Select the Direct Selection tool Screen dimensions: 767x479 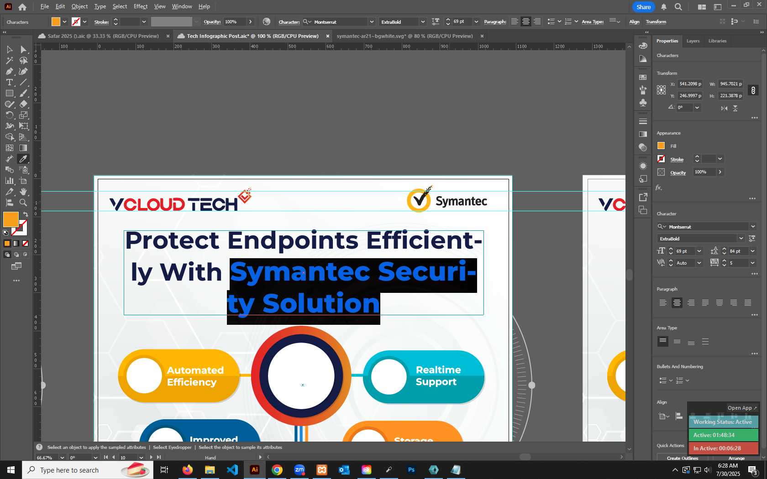pos(23,49)
